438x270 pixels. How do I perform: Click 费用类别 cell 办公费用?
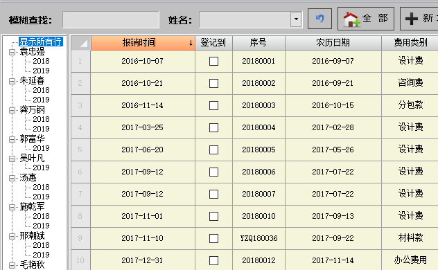[x=410, y=260]
